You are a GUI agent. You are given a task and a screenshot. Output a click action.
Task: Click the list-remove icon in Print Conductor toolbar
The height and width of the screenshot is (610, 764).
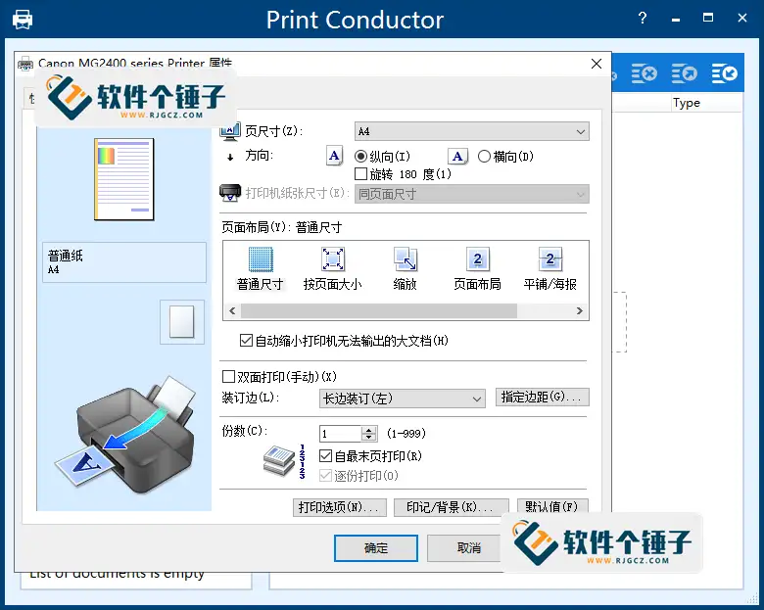click(645, 73)
